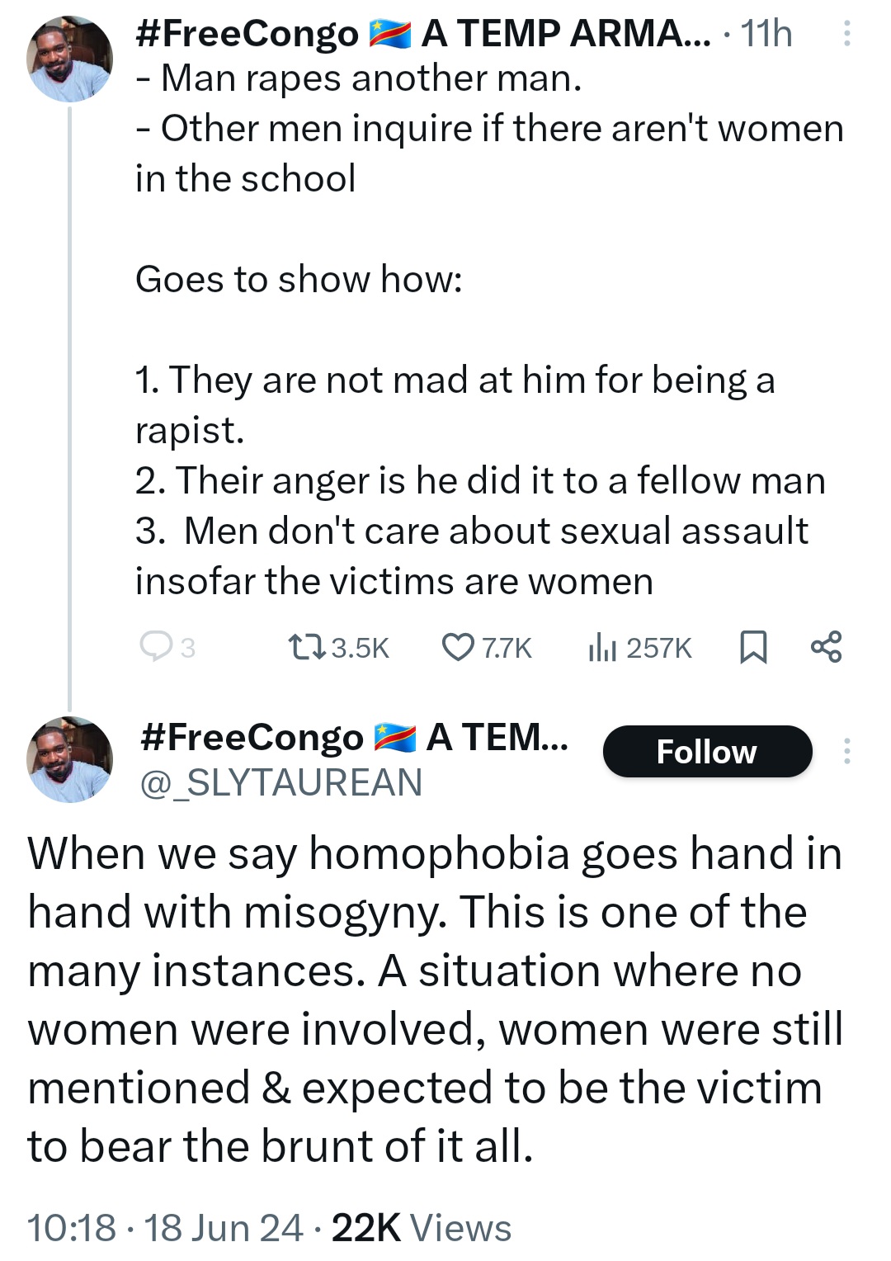891x1261 pixels.
Task: Bookmark the top tweet
Action: (752, 647)
